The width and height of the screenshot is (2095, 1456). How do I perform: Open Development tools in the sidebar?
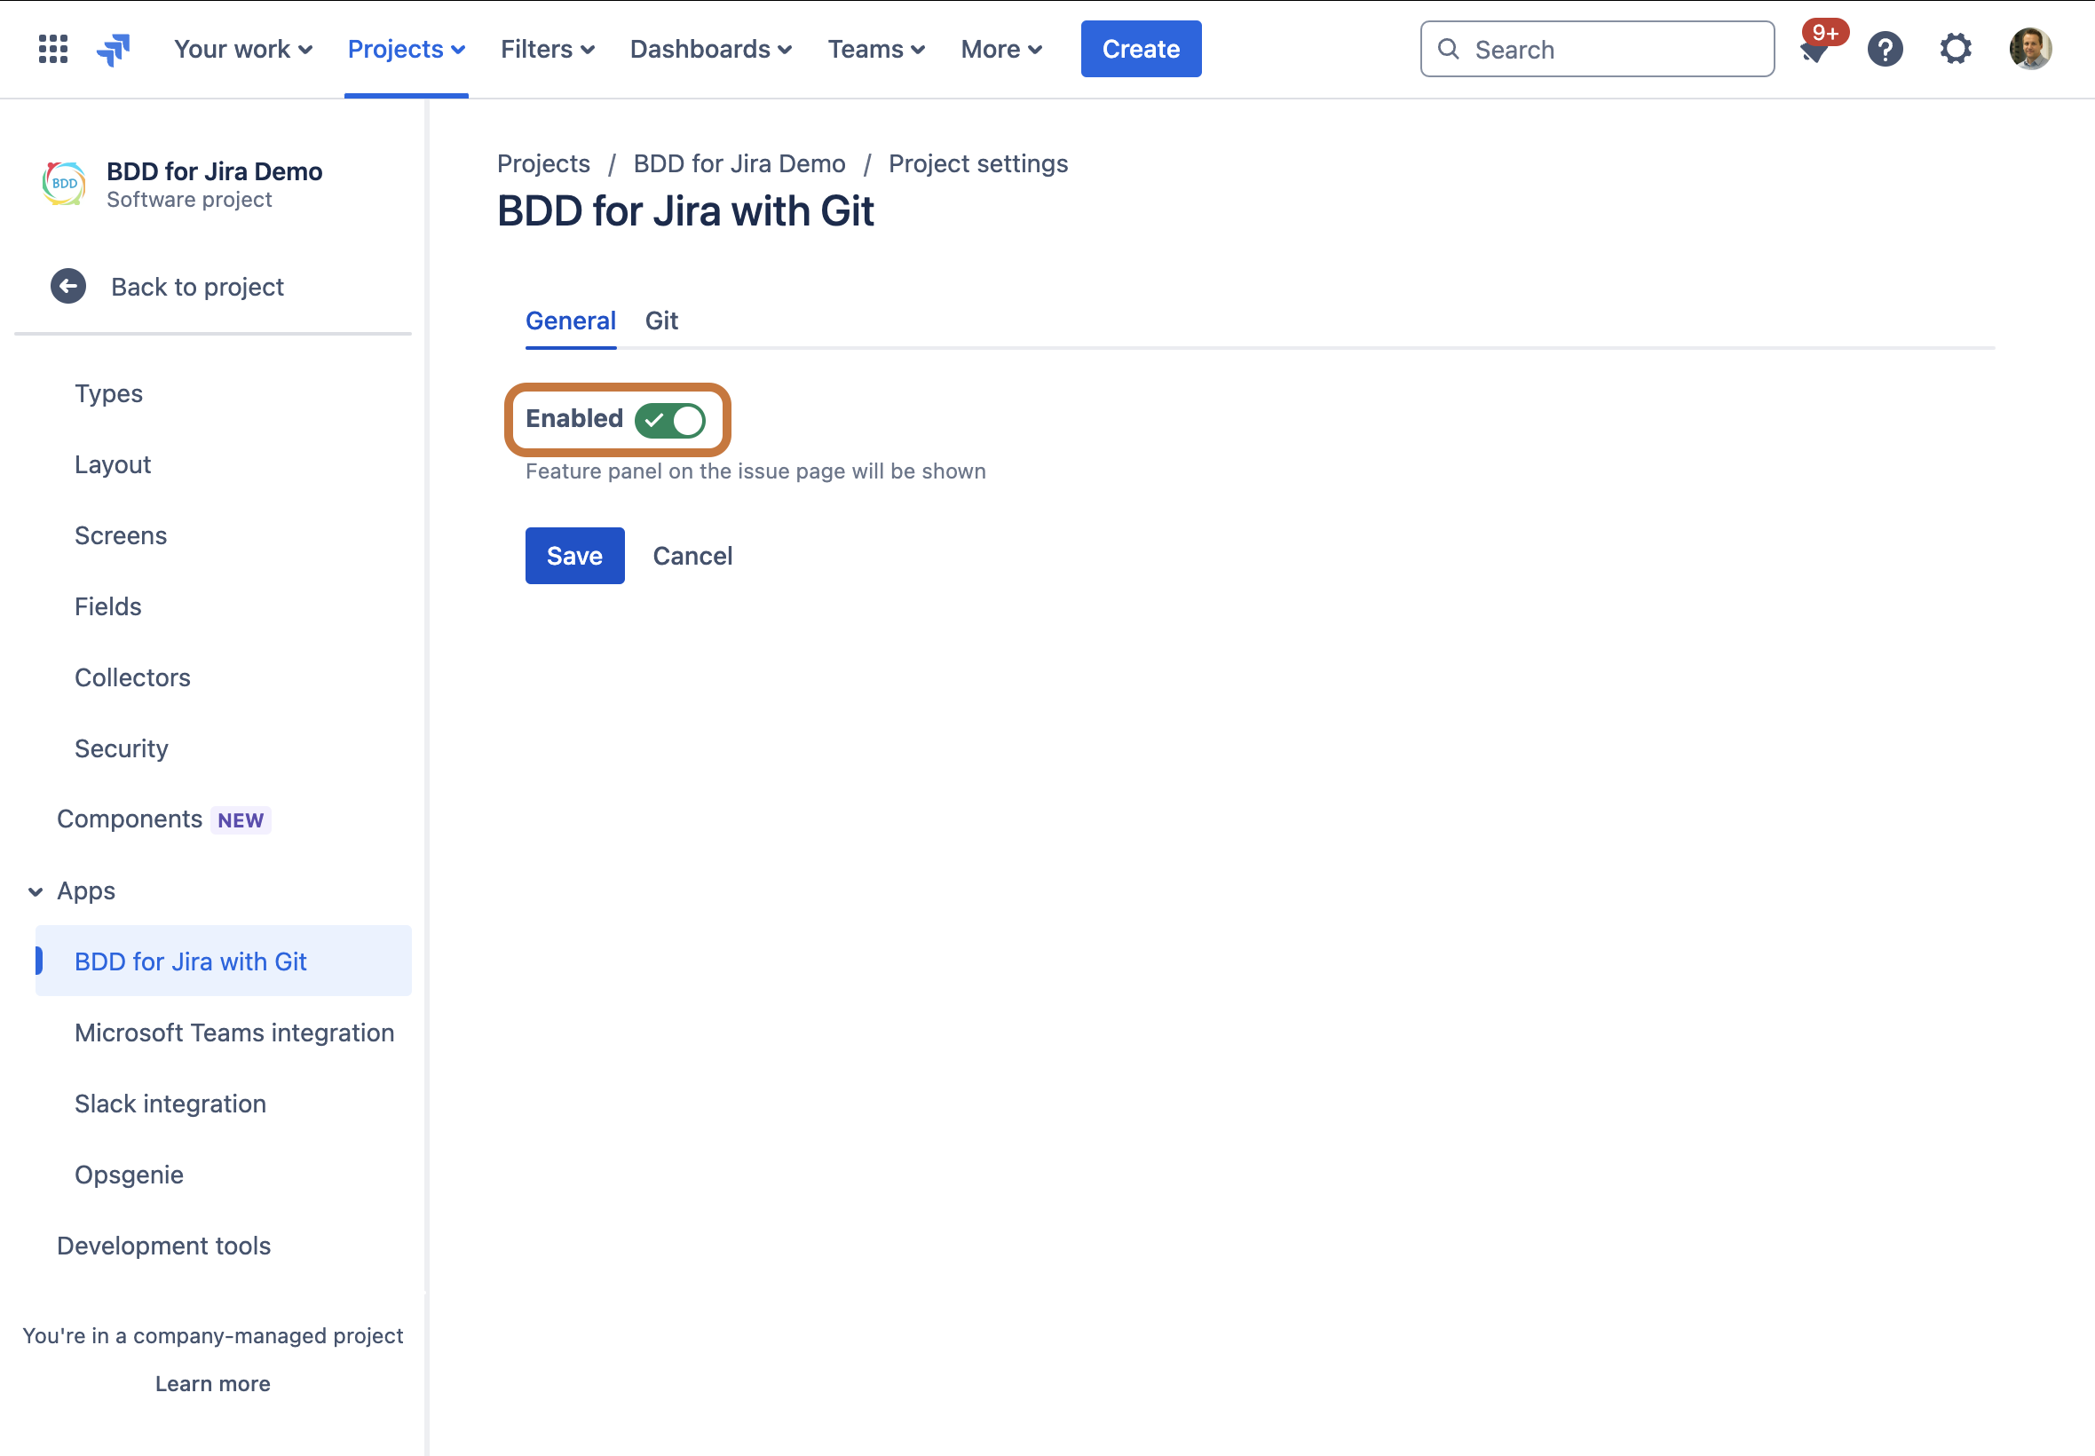tap(164, 1246)
